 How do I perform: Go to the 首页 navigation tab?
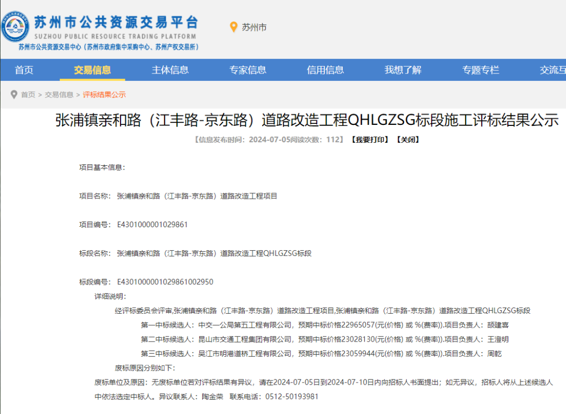pyautogui.click(x=24, y=70)
